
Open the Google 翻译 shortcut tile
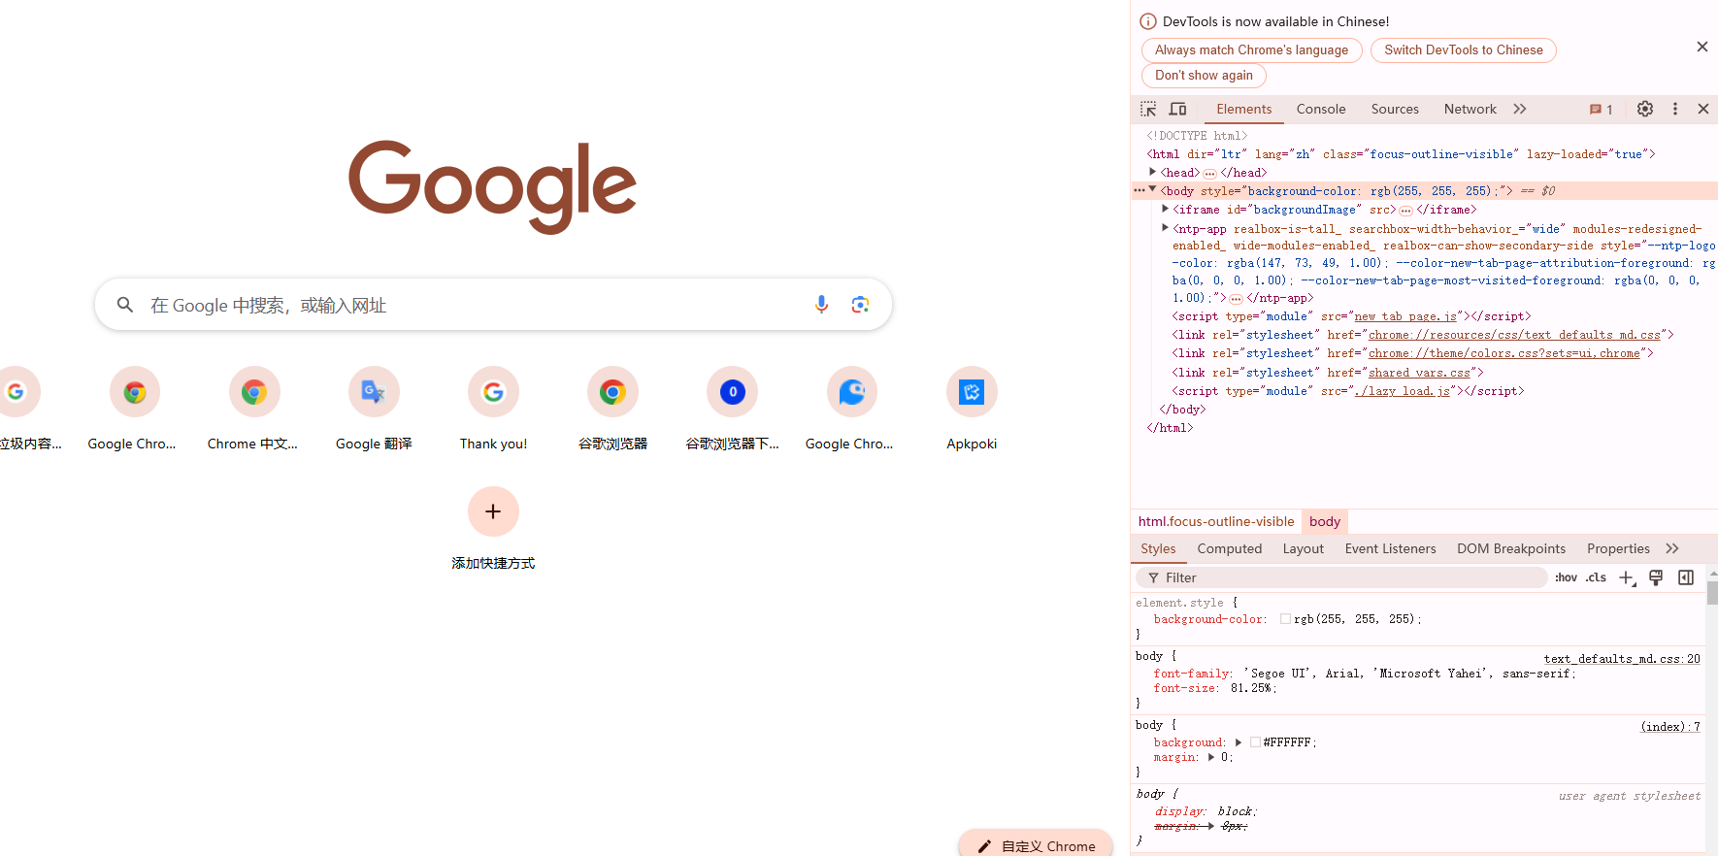click(x=374, y=410)
